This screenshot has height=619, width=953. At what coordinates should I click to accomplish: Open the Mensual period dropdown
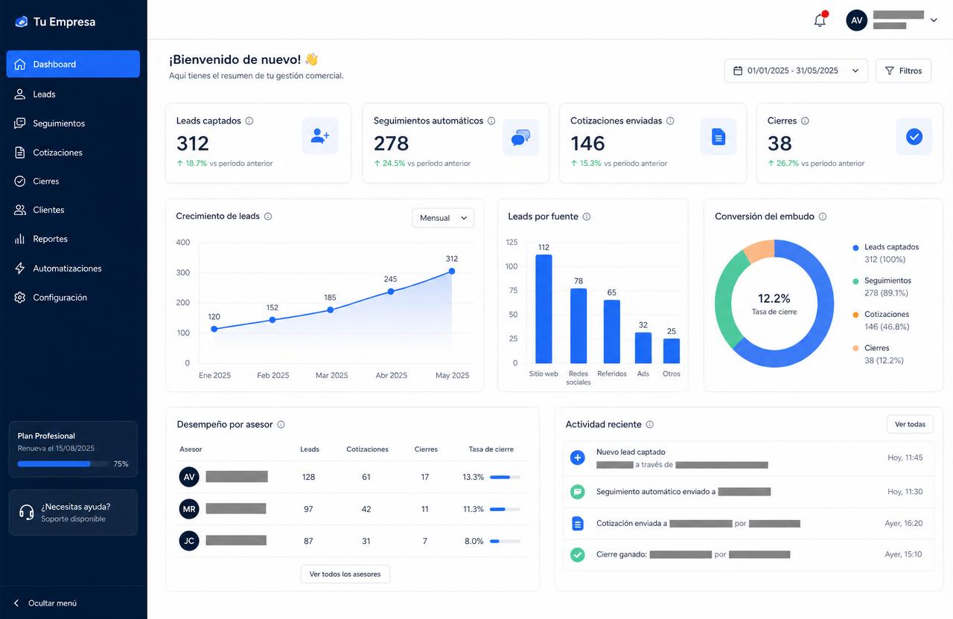click(443, 218)
